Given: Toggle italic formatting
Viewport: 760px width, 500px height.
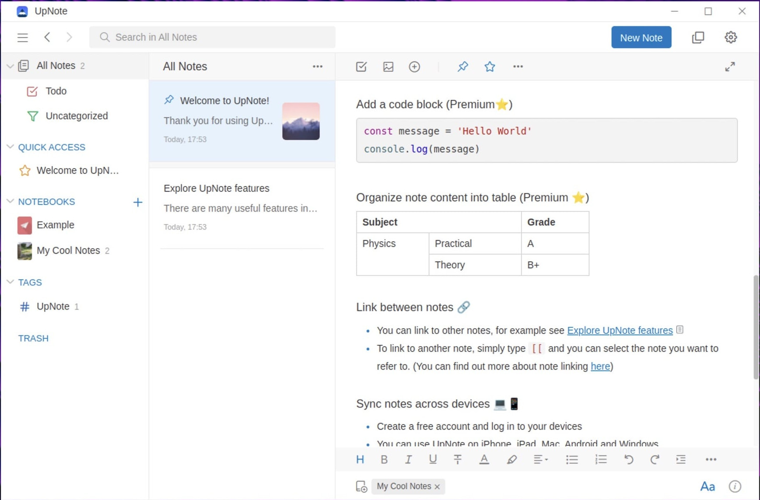Looking at the screenshot, I should tap(408, 459).
